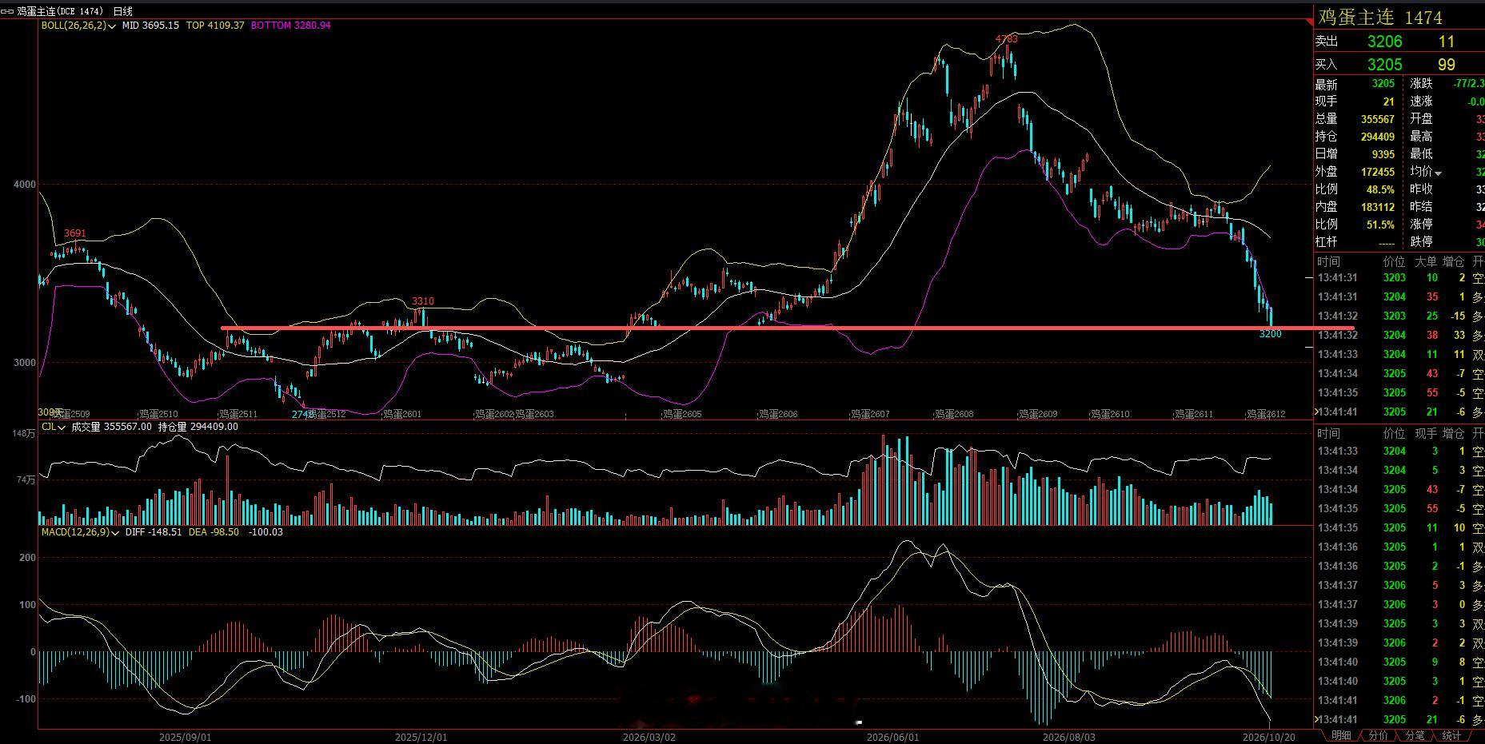Expand the CJL volume indicator dropdown
Viewport: 1485px width, 744px height.
(62, 427)
